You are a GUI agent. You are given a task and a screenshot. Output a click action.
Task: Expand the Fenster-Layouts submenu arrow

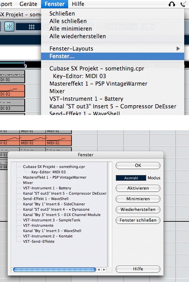click(178, 49)
